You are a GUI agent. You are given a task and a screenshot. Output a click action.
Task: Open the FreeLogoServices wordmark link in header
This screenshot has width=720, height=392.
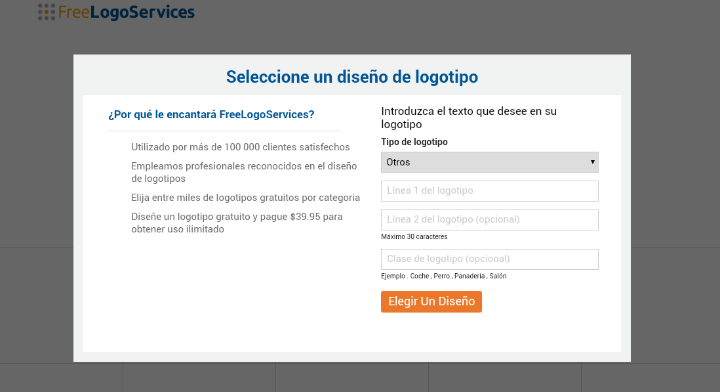tap(126, 12)
